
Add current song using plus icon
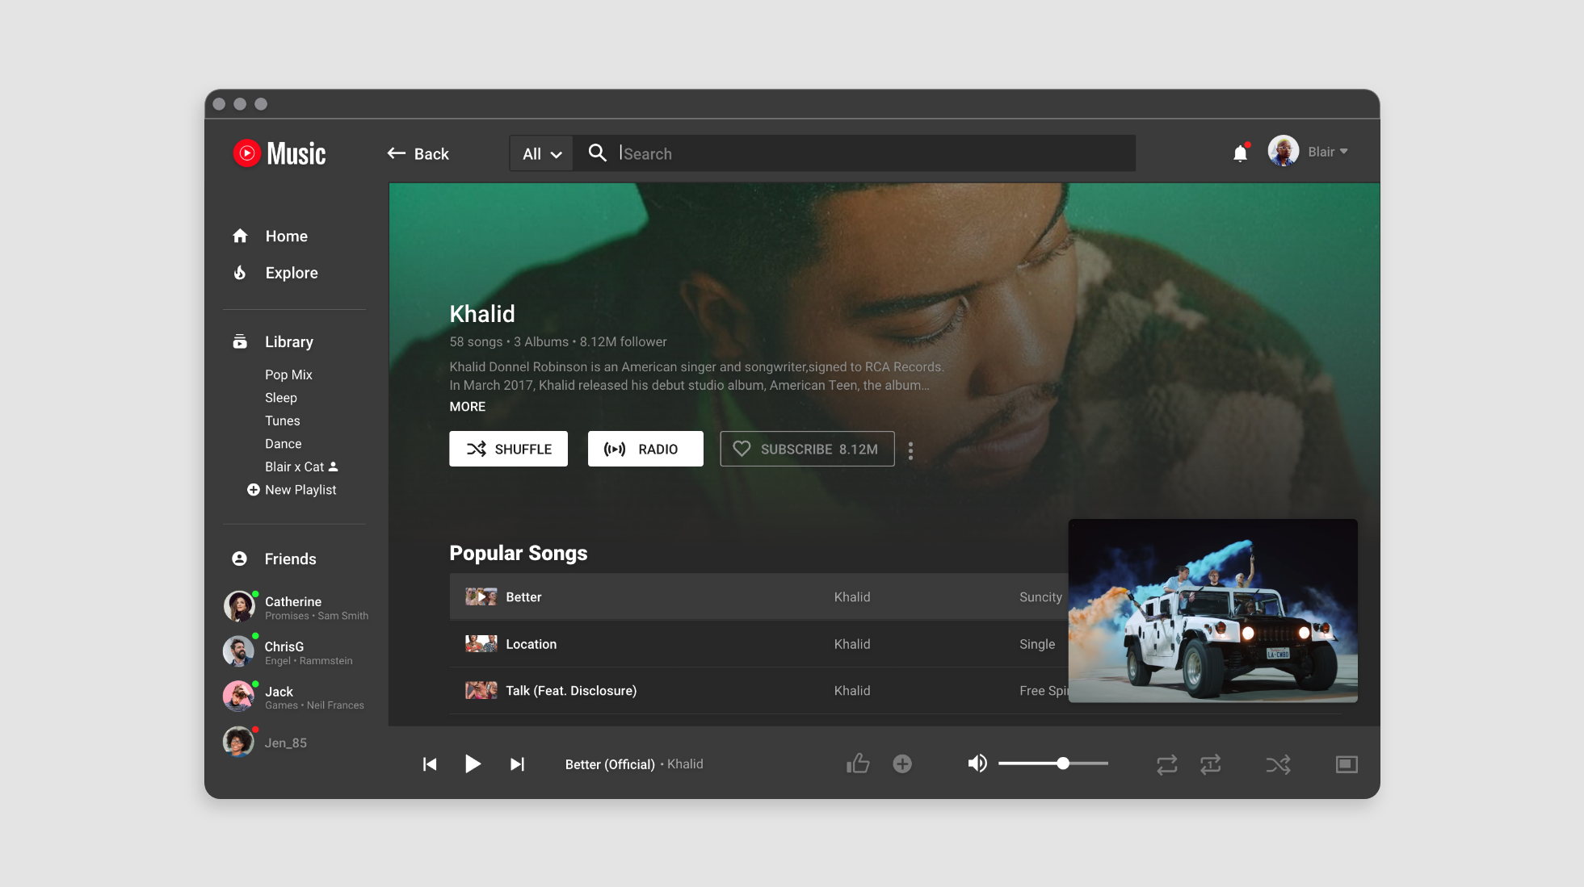(x=902, y=764)
